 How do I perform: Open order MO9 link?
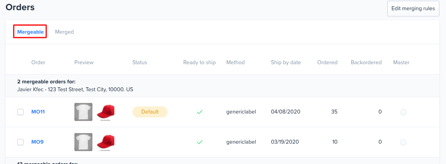[x=37, y=142]
